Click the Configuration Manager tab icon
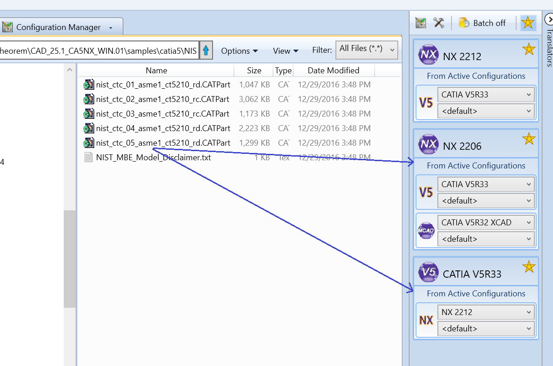Image resolution: width=553 pixels, height=366 pixels. click(x=7, y=27)
